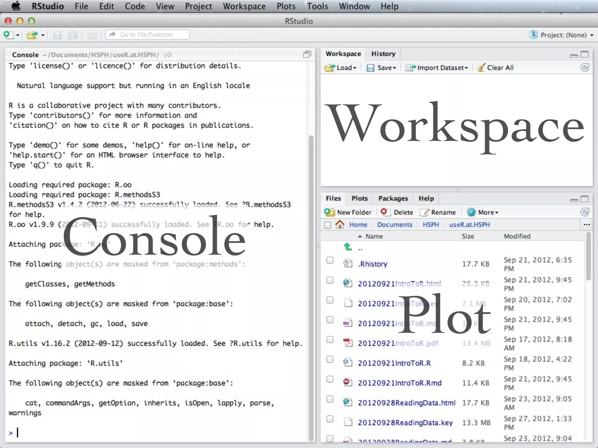Click the Delete file icon
This screenshot has width=598, height=448.
[384, 212]
